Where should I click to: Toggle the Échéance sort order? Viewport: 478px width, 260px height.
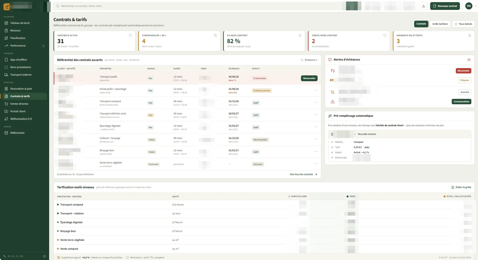tap(309, 60)
